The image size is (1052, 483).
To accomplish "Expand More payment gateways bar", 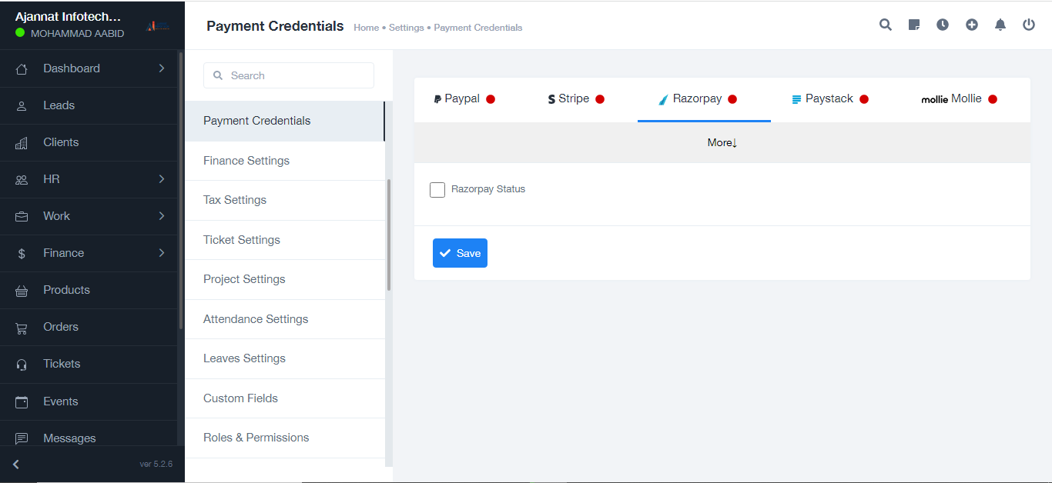I will click(x=722, y=142).
